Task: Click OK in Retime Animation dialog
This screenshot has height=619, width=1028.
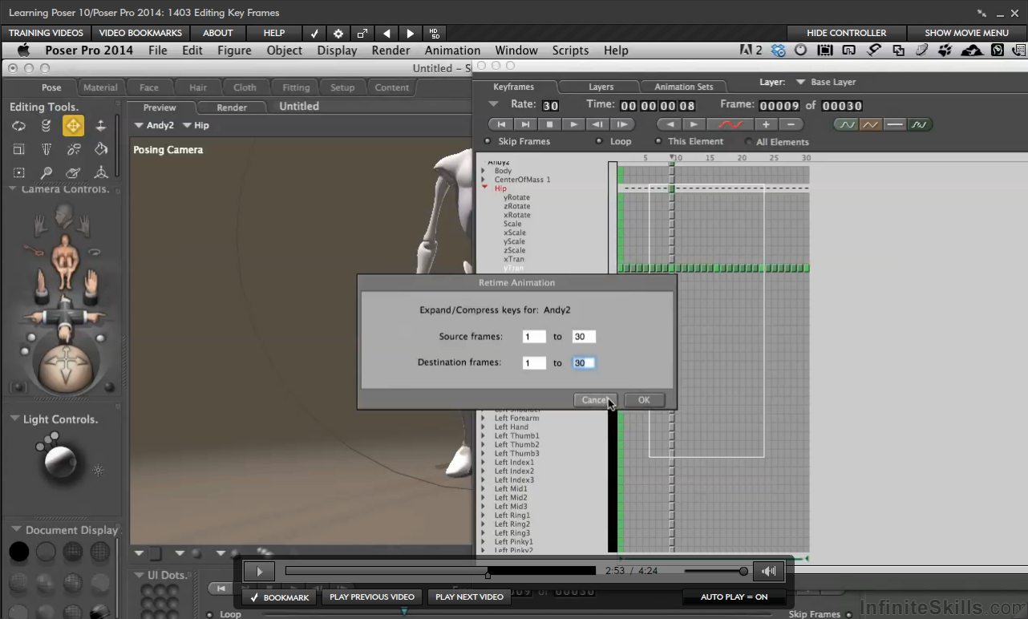Action: (x=644, y=400)
